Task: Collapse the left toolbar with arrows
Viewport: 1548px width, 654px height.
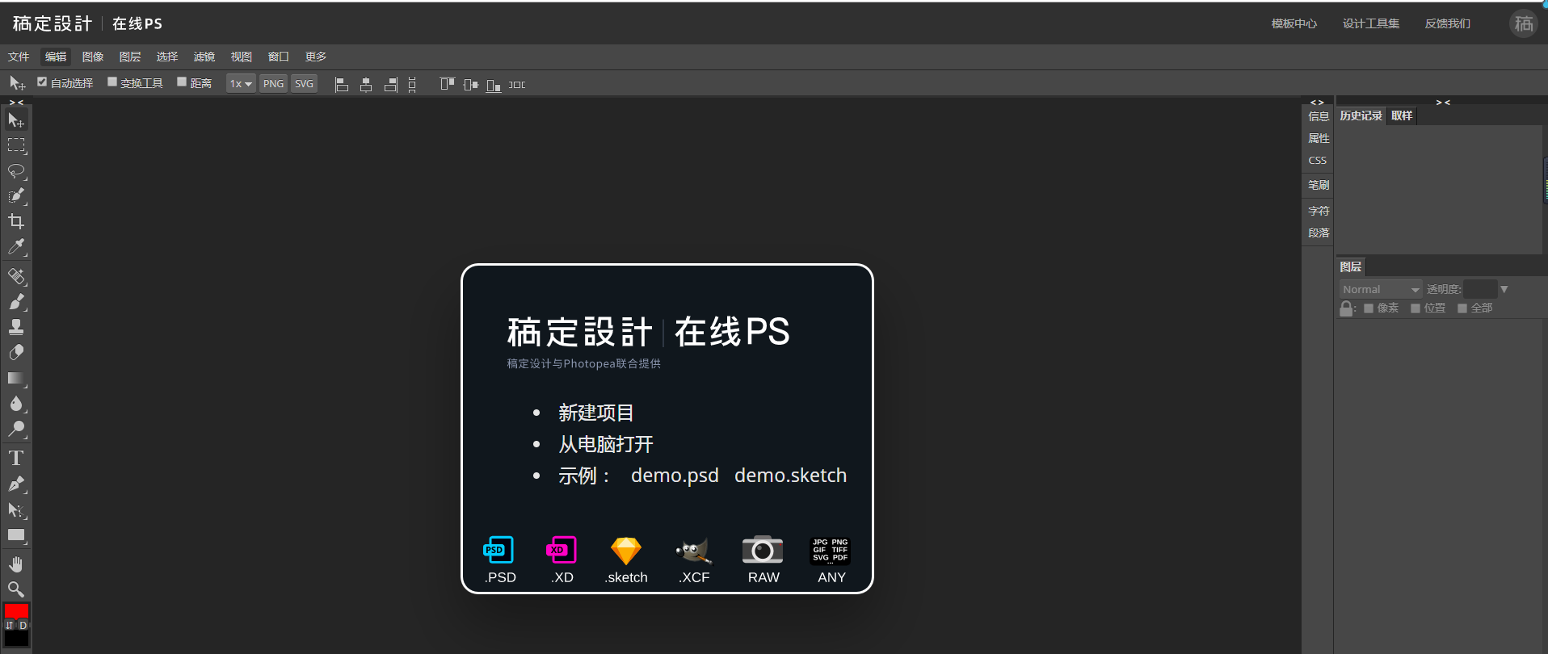Action: click(x=16, y=103)
